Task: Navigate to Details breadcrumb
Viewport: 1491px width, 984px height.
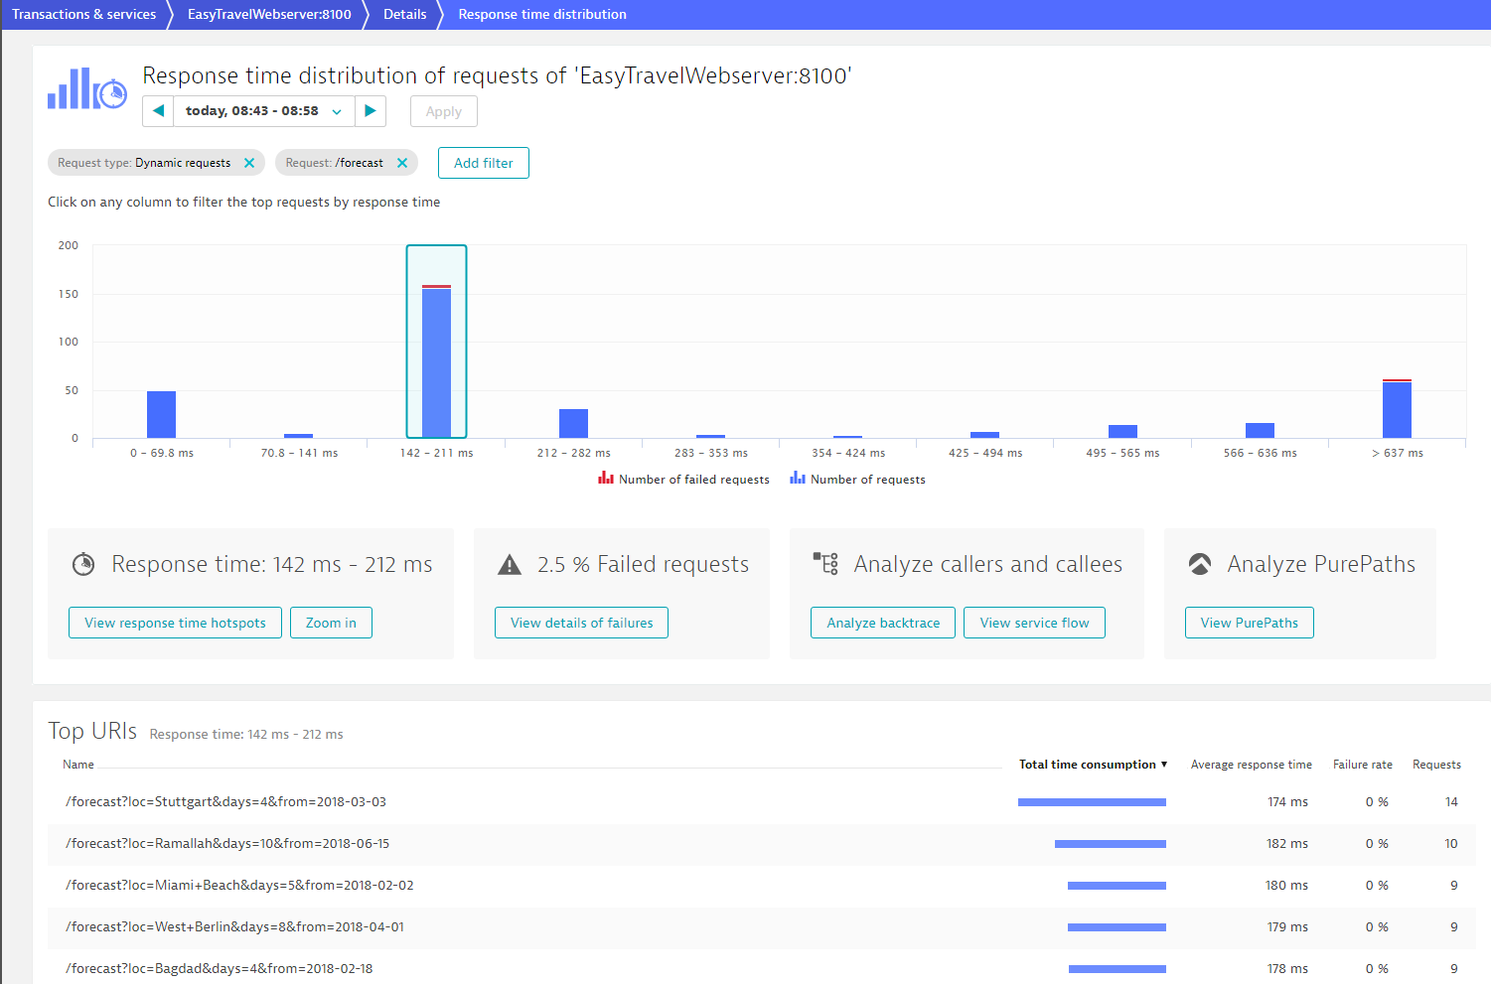Action: [x=404, y=14]
